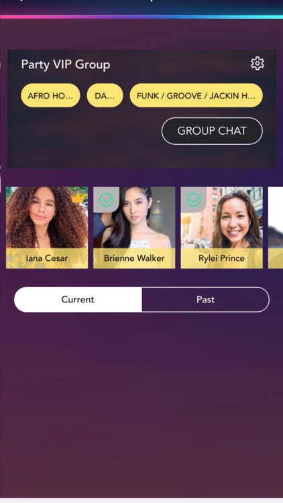
Task: Tap the partially visible fourth member card
Action: (x=276, y=228)
